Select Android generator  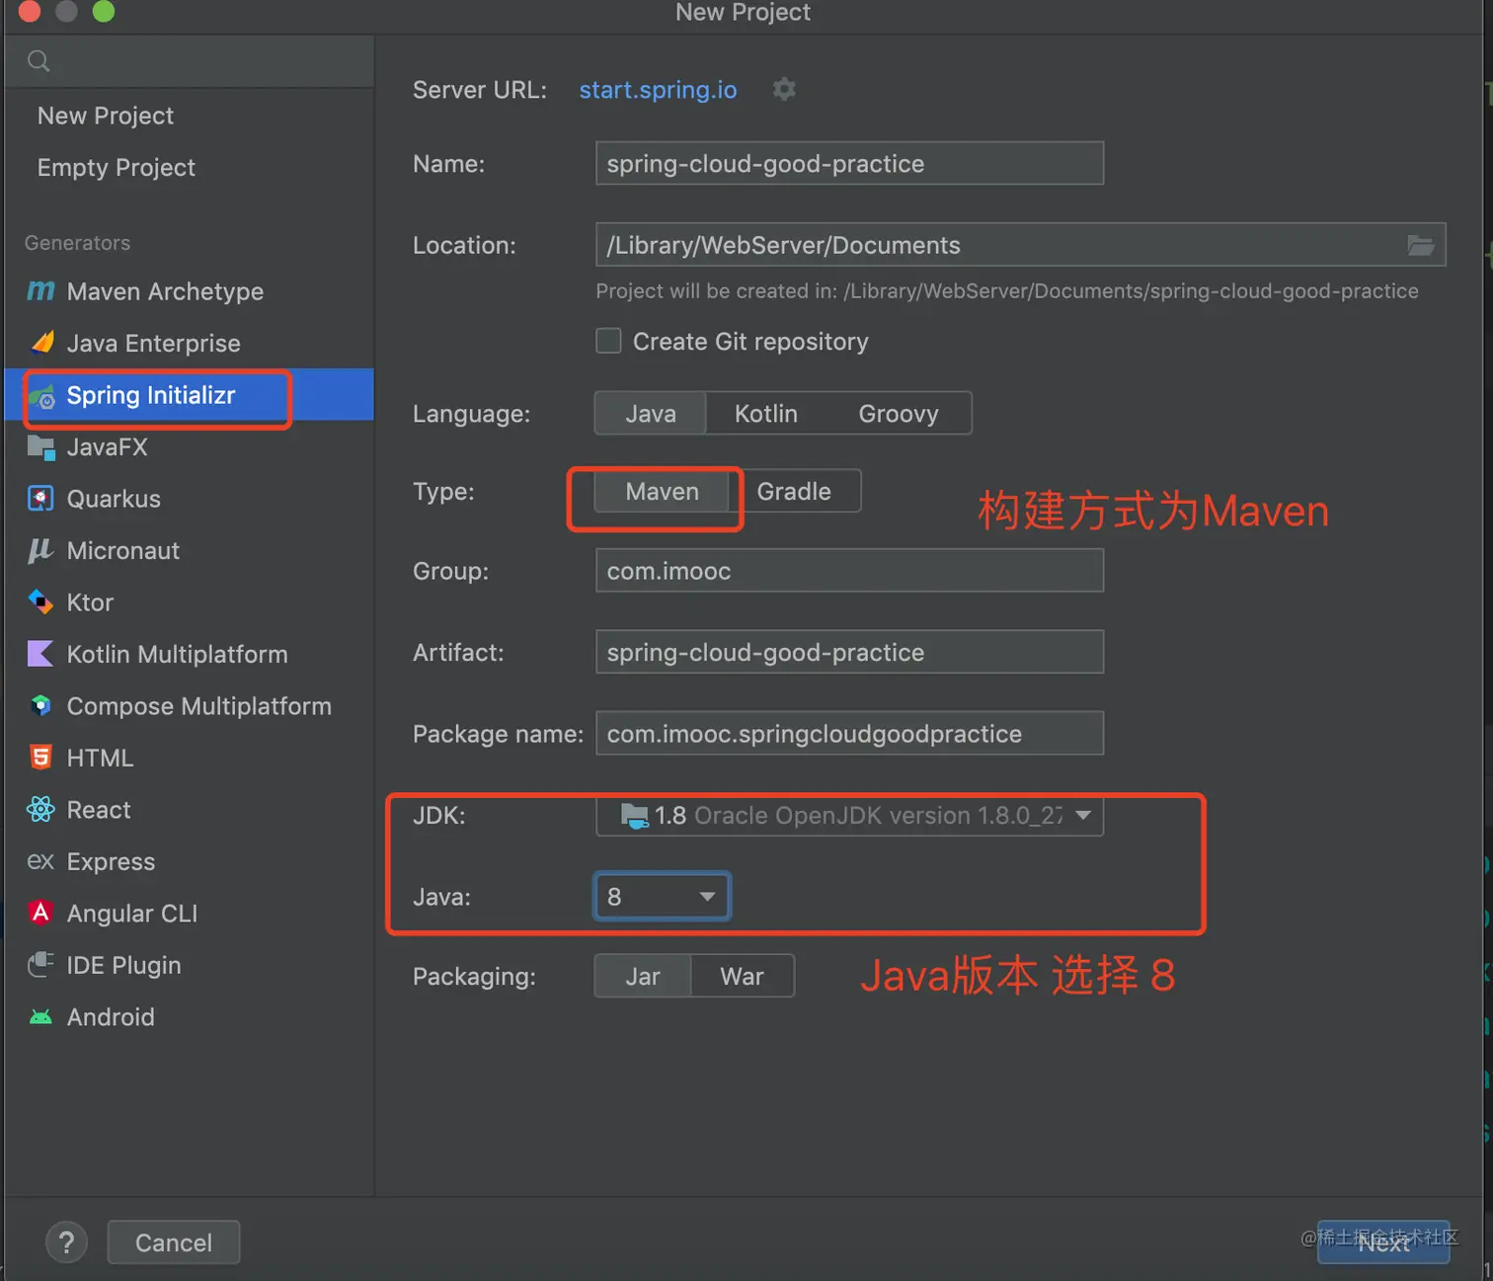coord(190,1017)
